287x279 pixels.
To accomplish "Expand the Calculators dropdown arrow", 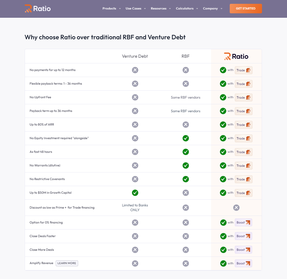I will pos(197,9).
